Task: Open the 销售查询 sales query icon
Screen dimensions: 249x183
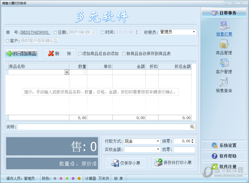Action: [x=224, y=82]
